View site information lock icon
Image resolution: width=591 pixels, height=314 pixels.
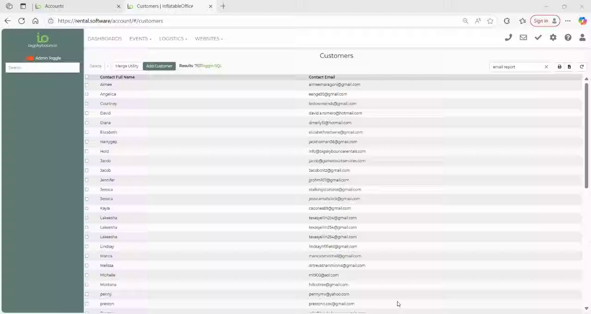51,21
